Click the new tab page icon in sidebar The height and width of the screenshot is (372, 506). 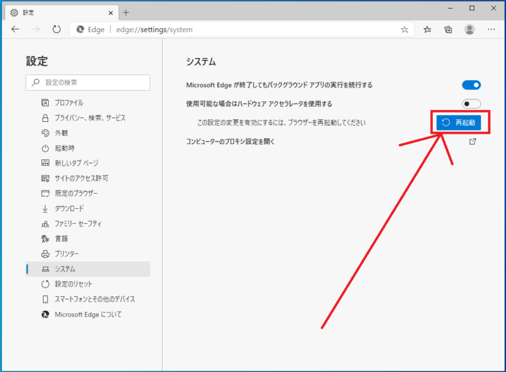pyautogui.click(x=45, y=163)
